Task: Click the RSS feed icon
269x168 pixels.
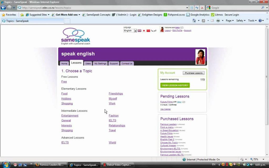Action: click(x=204, y=20)
